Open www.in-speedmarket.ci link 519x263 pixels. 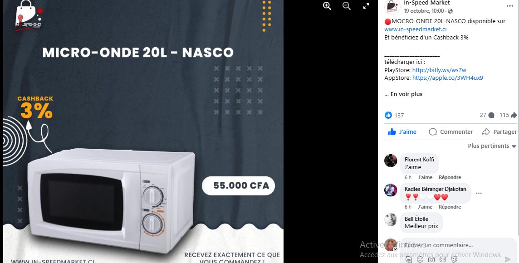(416, 29)
